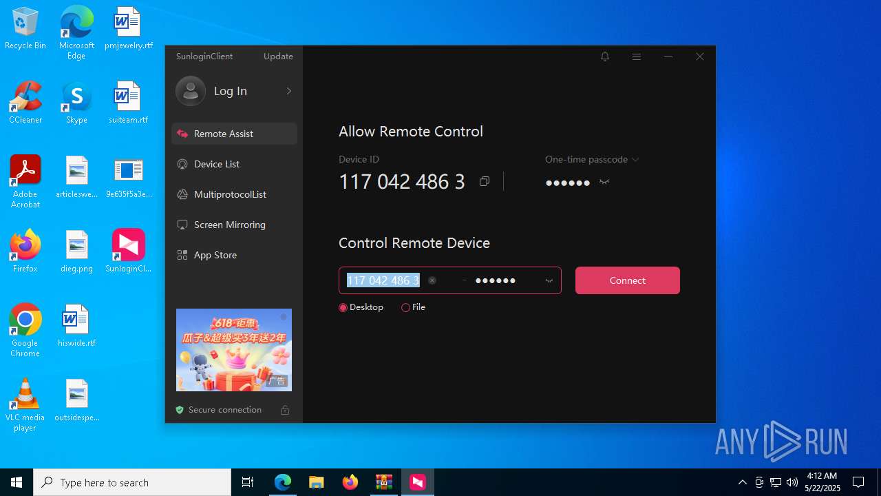
Task: Launch Google Chrome desktop shortcut
Action: pyautogui.click(x=25, y=330)
